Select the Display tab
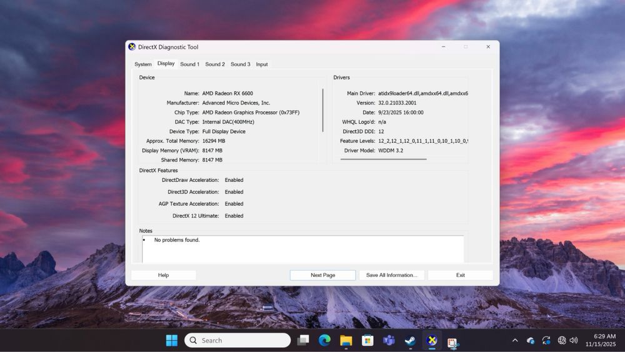The height and width of the screenshot is (352, 625). point(166,63)
